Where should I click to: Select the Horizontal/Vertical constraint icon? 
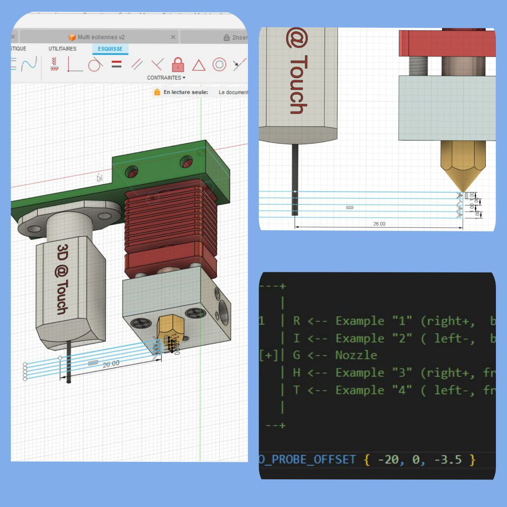tap(55, 64)
